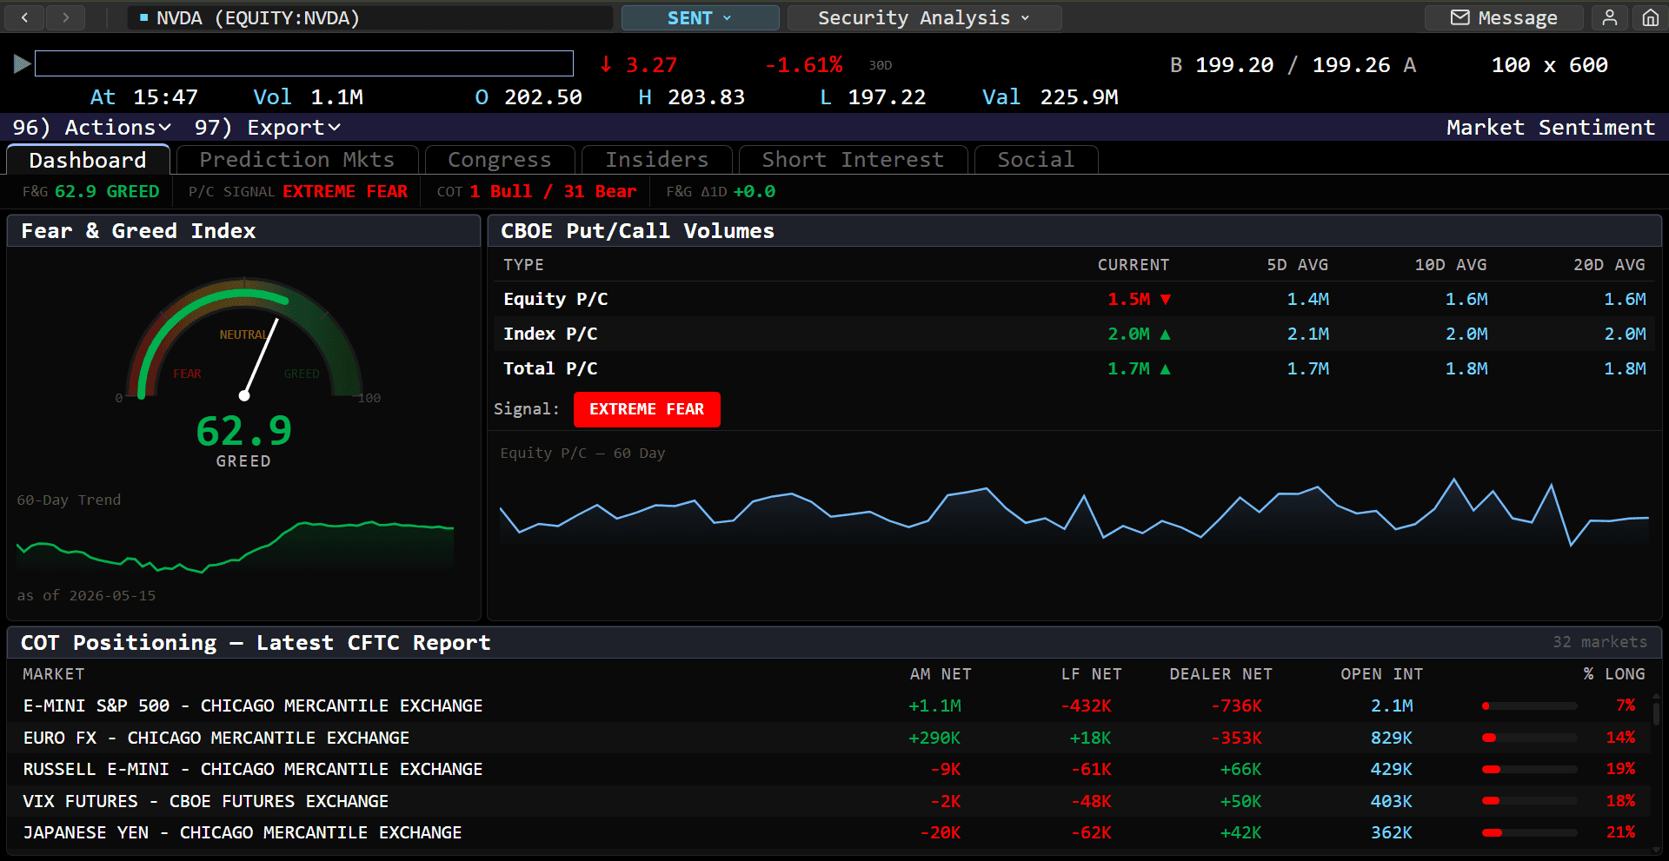Click the OPEN INT column header
Viewport: 1669px width, 861px height.
click(x=1382, y=674)
